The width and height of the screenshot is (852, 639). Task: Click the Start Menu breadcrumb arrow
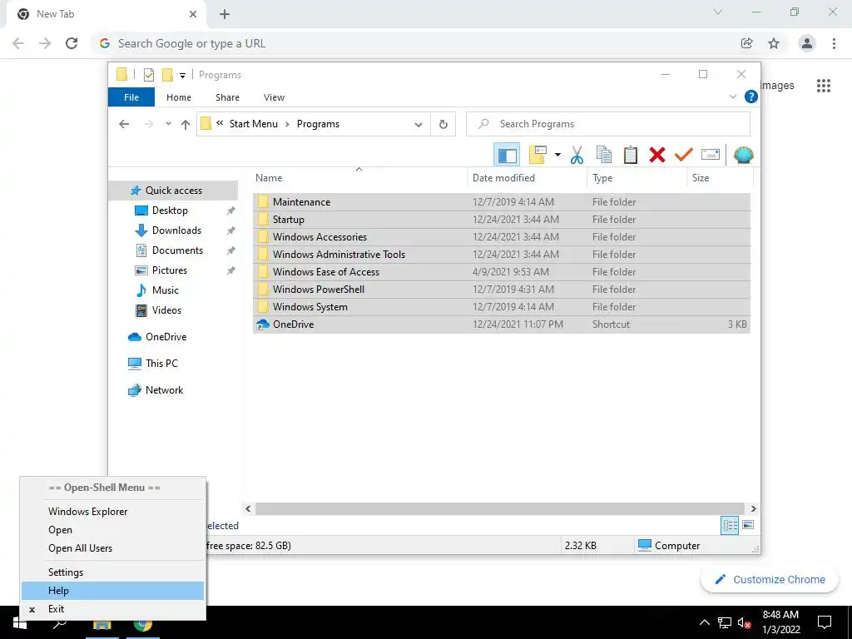click(287, 125)
